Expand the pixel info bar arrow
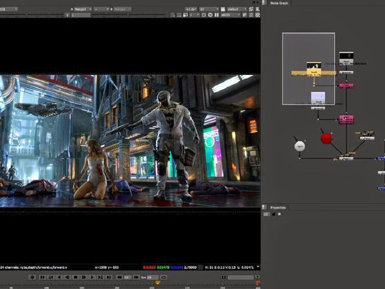 tap(258, 267)
